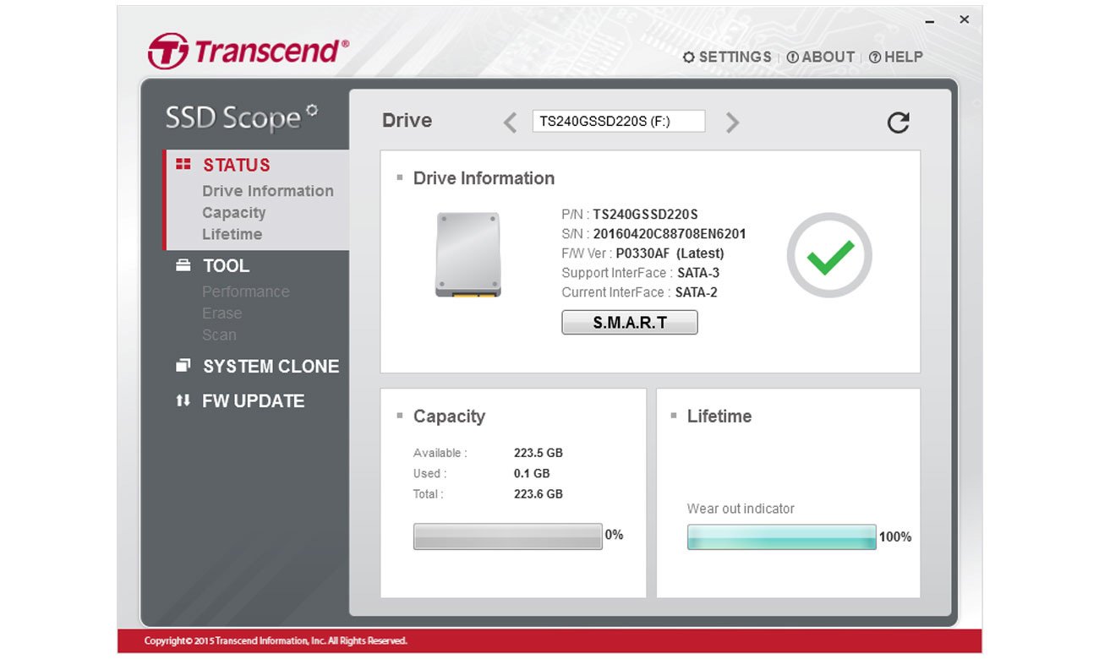Open the SYSTEM CLONE section

click(271, 366)
